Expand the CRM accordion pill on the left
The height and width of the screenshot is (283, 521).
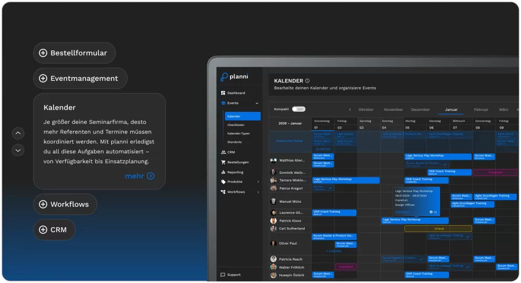[54, 230]
